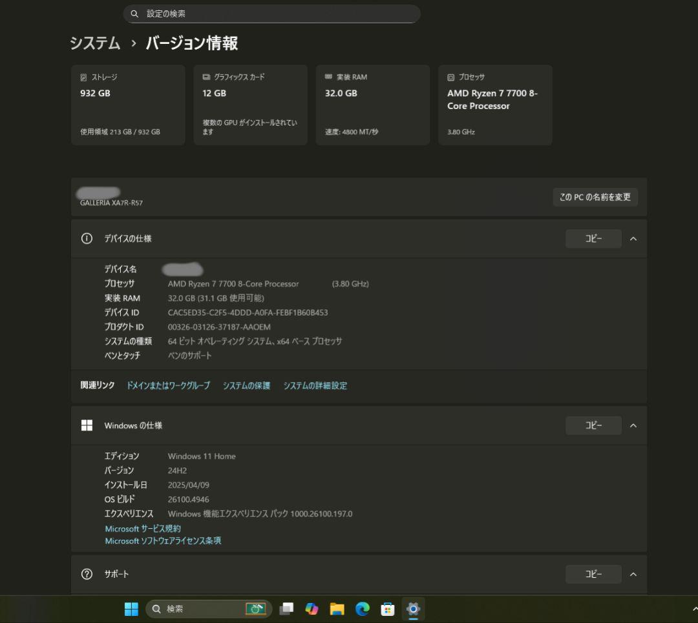Open File Explorer from the taskbar
698x623 pixels.
pos(337,609)
